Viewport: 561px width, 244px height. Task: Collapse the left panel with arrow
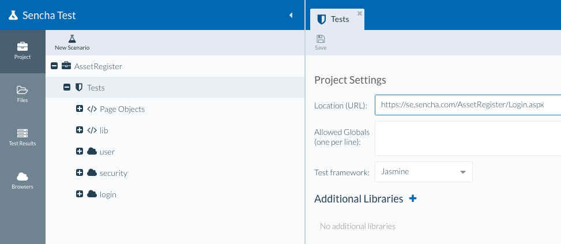pos(291,16)
